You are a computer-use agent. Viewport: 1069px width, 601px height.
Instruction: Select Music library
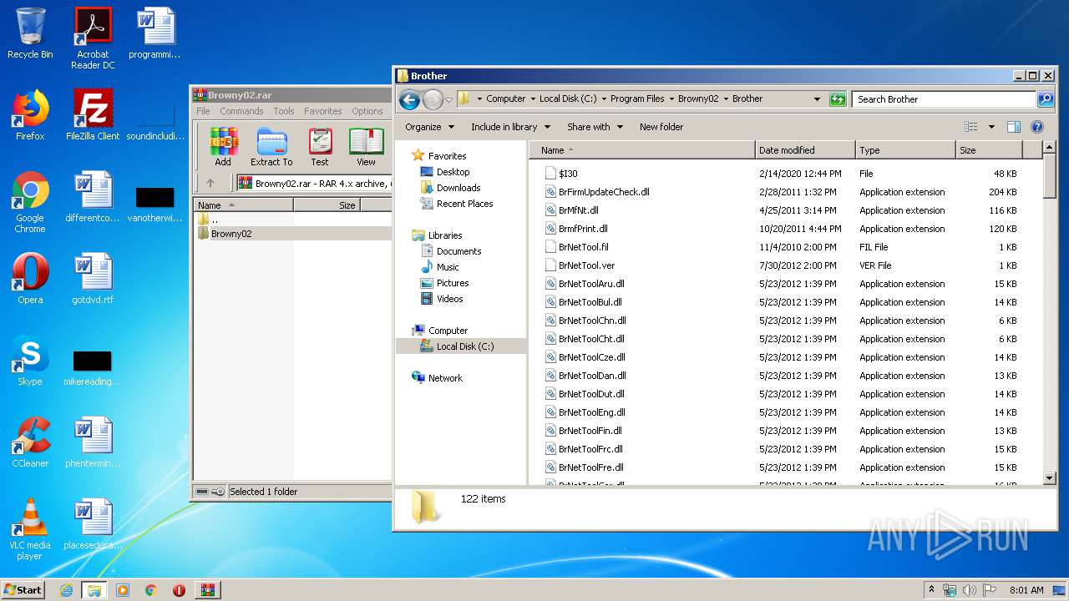pos(448,267)
